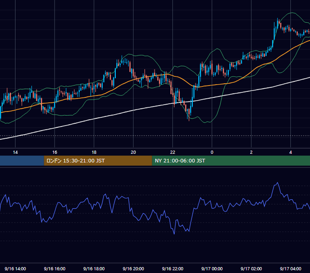Click the 9/17 00:00 timestamp label

[x=212, y=268]
